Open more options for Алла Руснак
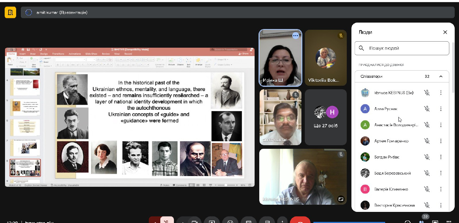 point(441,109)
